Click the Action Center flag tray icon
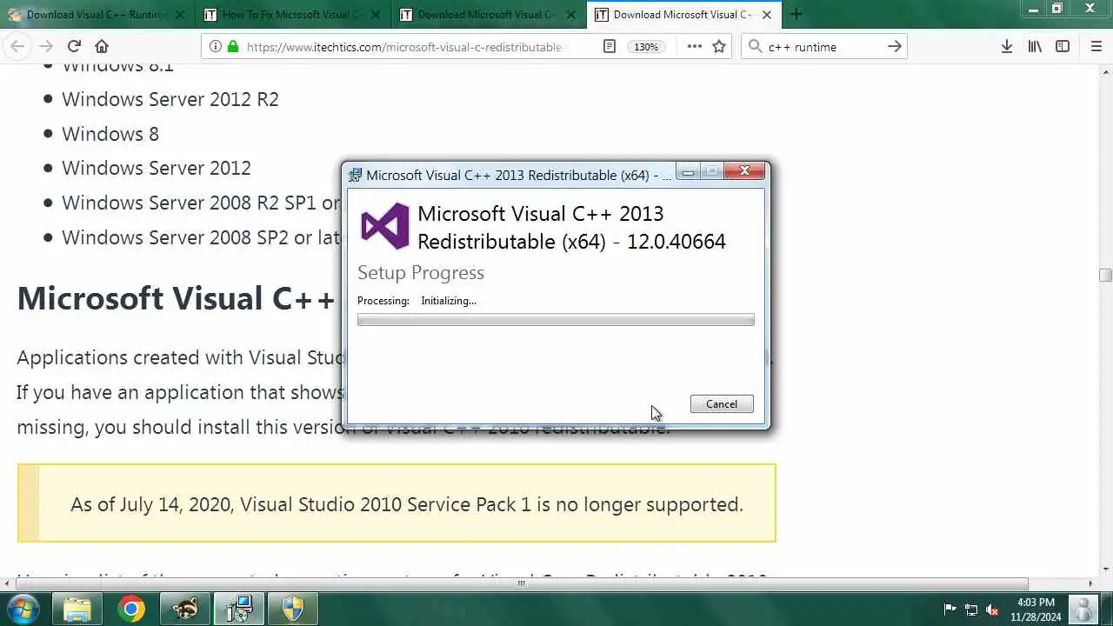The image size is (1113, 626). point(950,609)
